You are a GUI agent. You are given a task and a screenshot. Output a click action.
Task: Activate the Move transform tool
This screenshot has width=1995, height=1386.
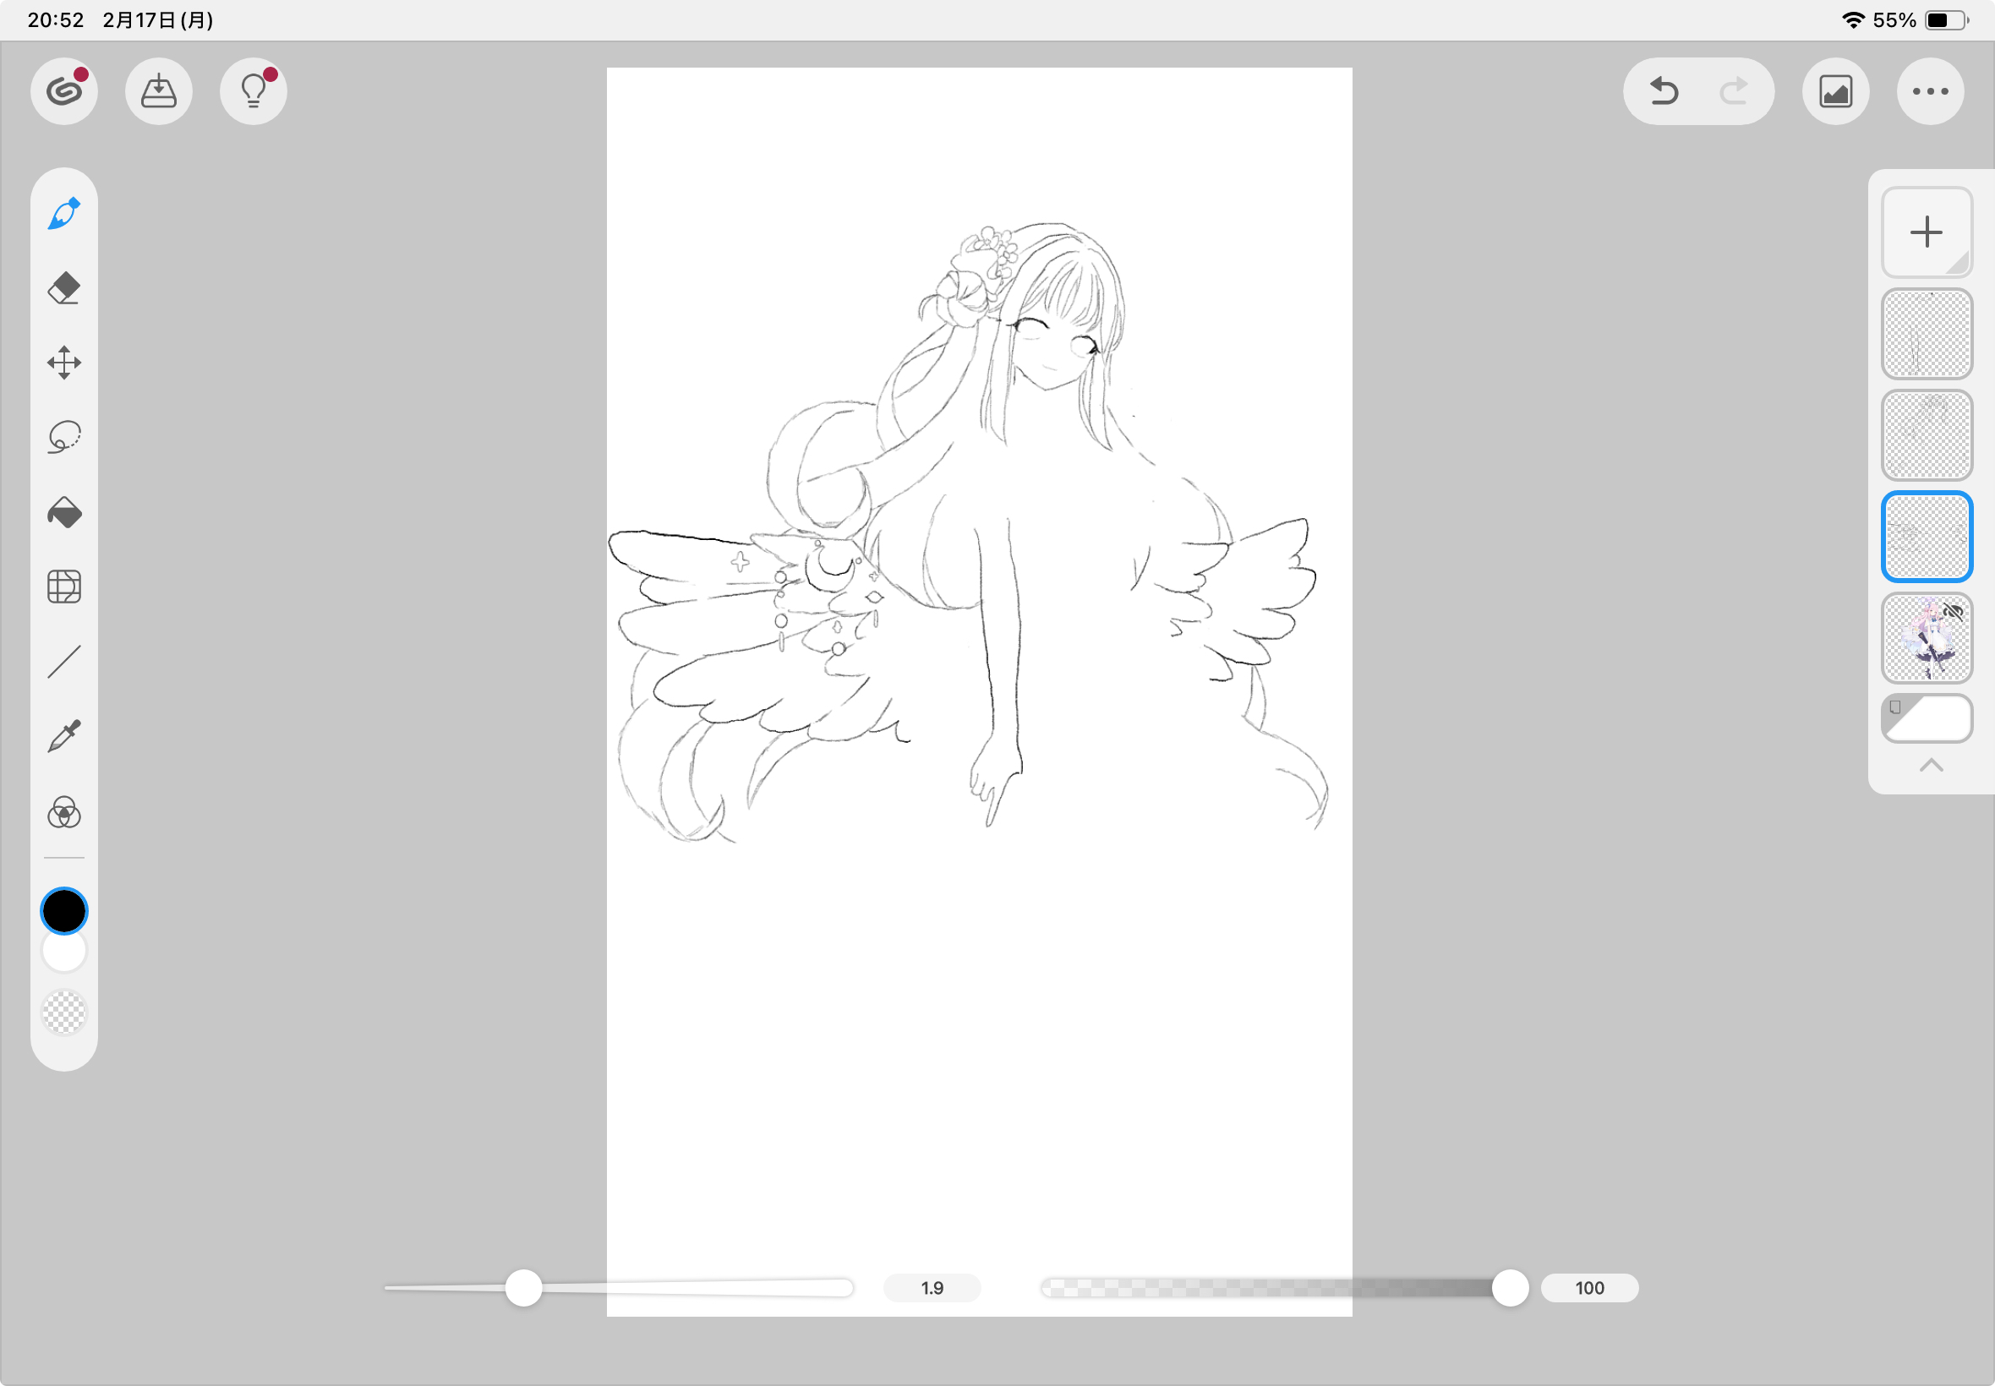coord(64,363)
